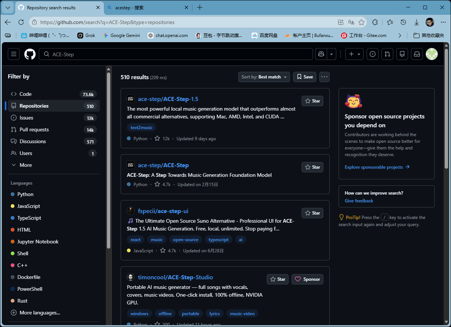The image size is (451, 327).
Task: Open the Issues icon in header
Action: [373, 54]
